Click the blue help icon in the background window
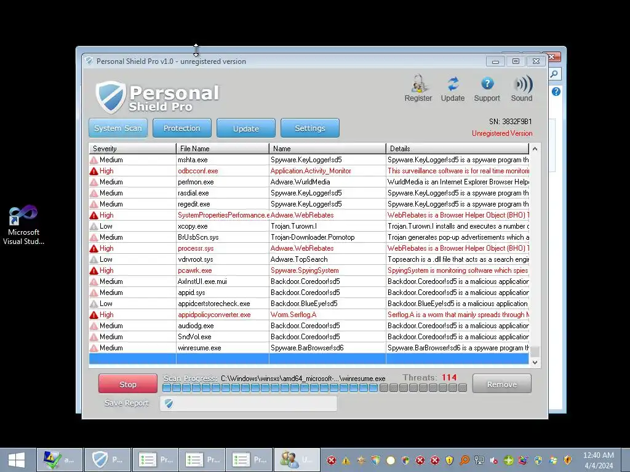The height and width of the screenshot is (472, 630). [x=556, y=92]
